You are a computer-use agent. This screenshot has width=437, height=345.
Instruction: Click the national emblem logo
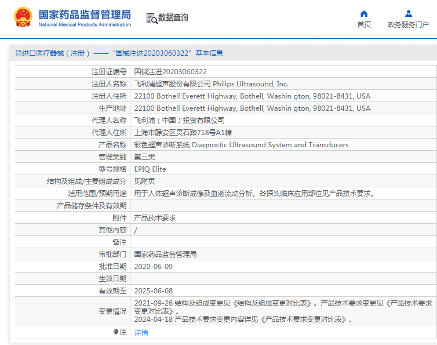tap(23, 17)
